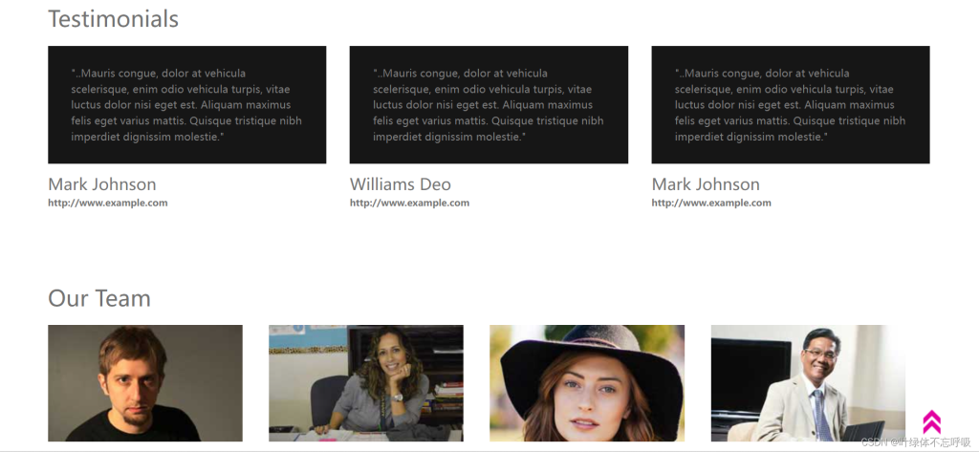Click the first Mark Johnson name heading
The width and height of the screenshot is (979, 452).
(101, 184)
